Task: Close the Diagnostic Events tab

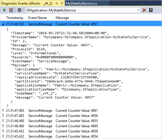Action: click(x=62, y=3)
